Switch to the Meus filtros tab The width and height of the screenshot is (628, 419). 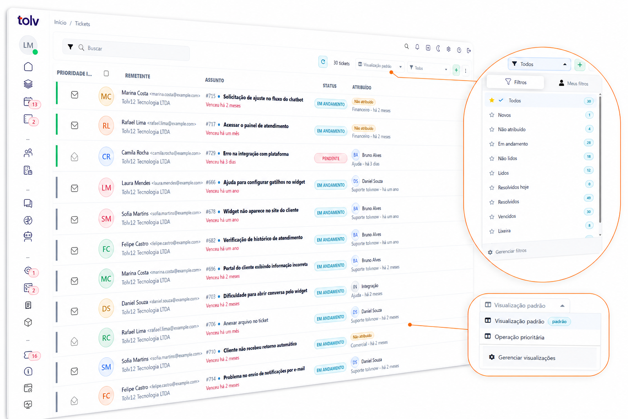click(x=574, y=83)
